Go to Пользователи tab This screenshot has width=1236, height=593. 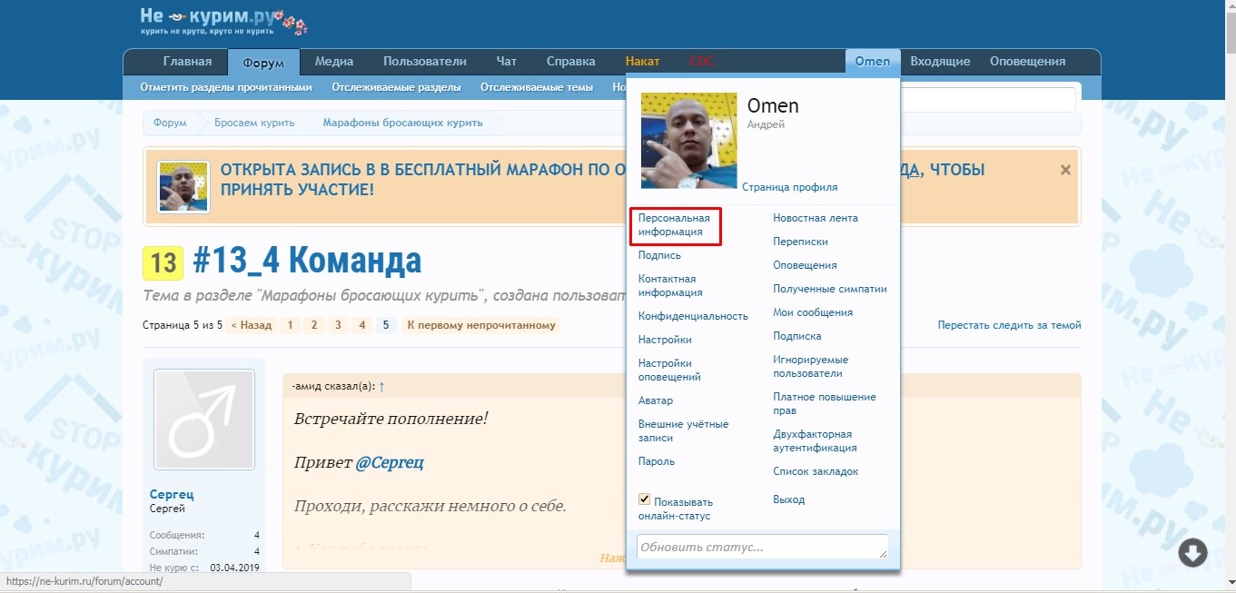[425, 62]
